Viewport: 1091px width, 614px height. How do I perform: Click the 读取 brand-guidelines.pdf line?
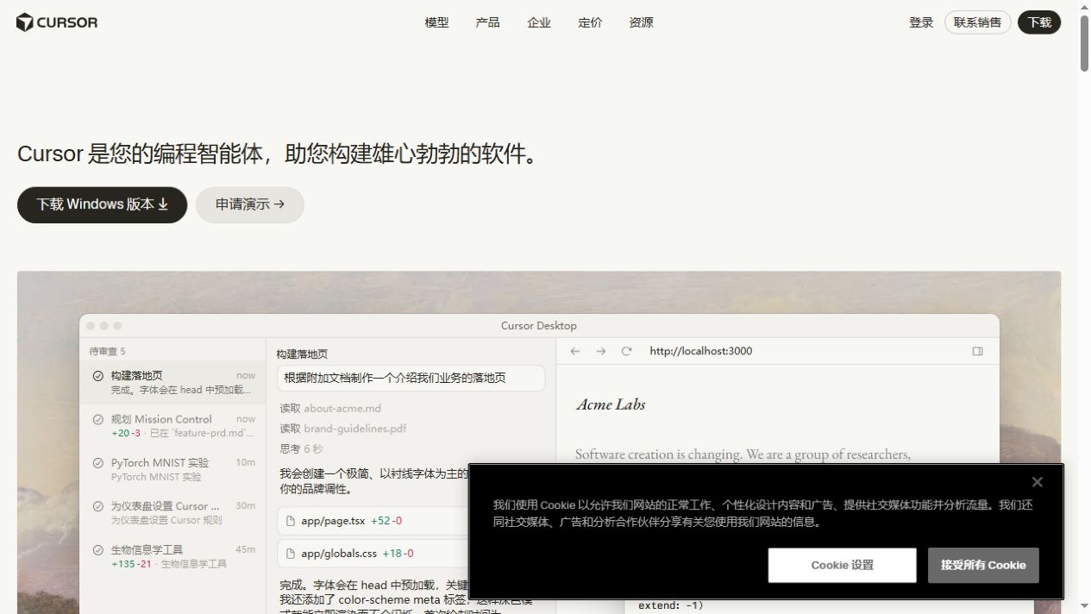[x=343, y=428]
